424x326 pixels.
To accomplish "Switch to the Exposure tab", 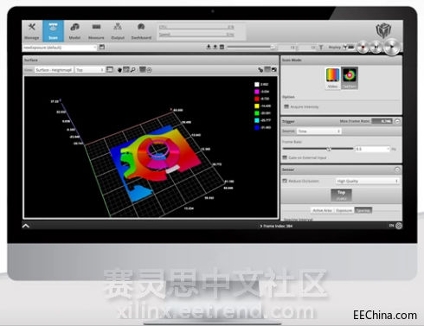I will click(344, 210).
